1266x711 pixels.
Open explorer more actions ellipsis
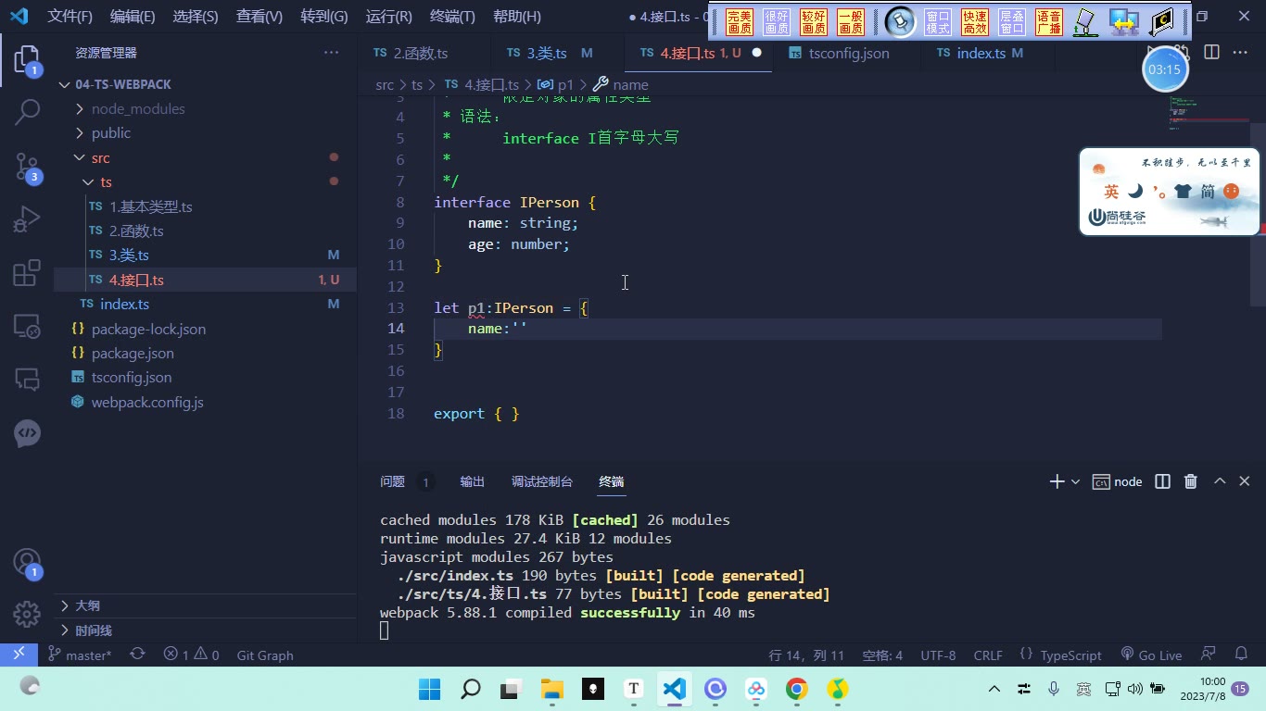click(x=331, y=53)
